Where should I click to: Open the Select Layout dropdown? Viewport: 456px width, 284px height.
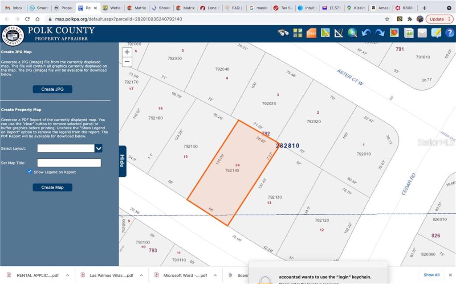(99, 148)
